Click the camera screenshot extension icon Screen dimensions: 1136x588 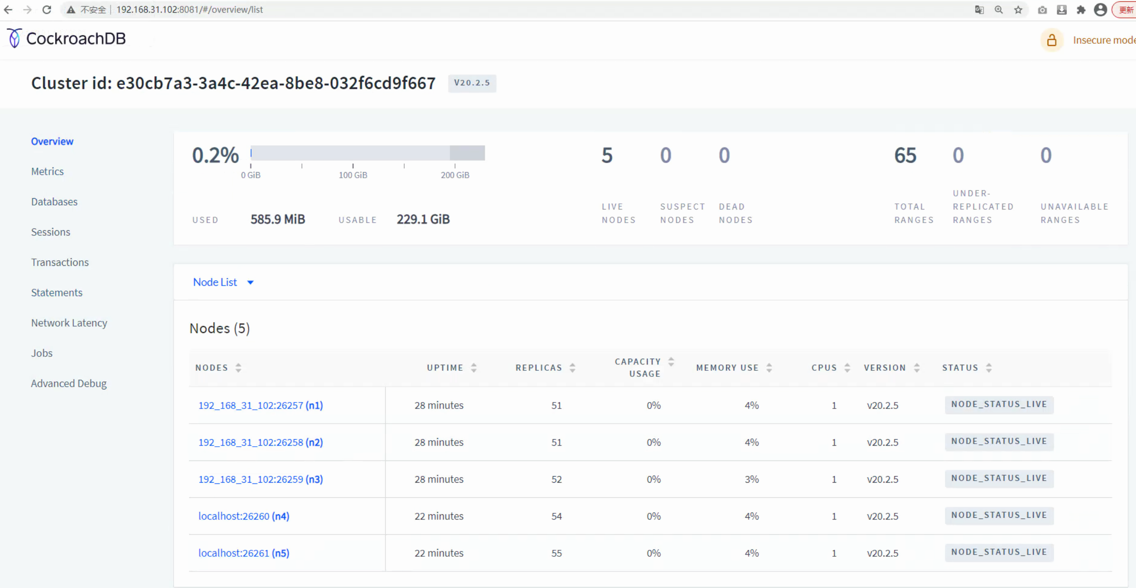(1042, 10)
